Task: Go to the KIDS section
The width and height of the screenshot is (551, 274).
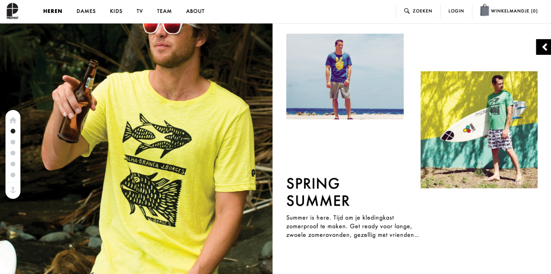Action: (116, 11)
